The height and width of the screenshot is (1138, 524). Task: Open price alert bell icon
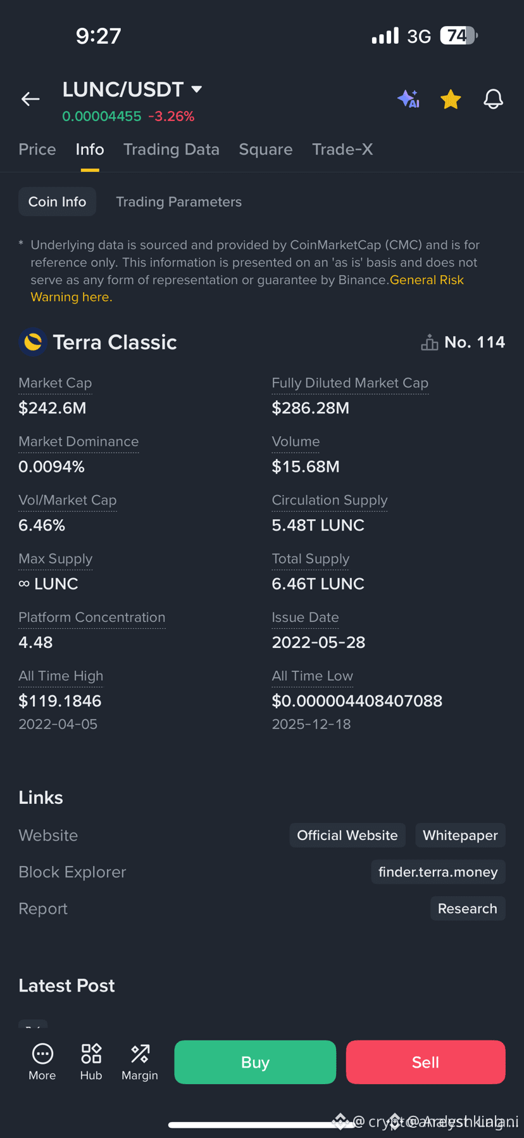pos(494,99)
